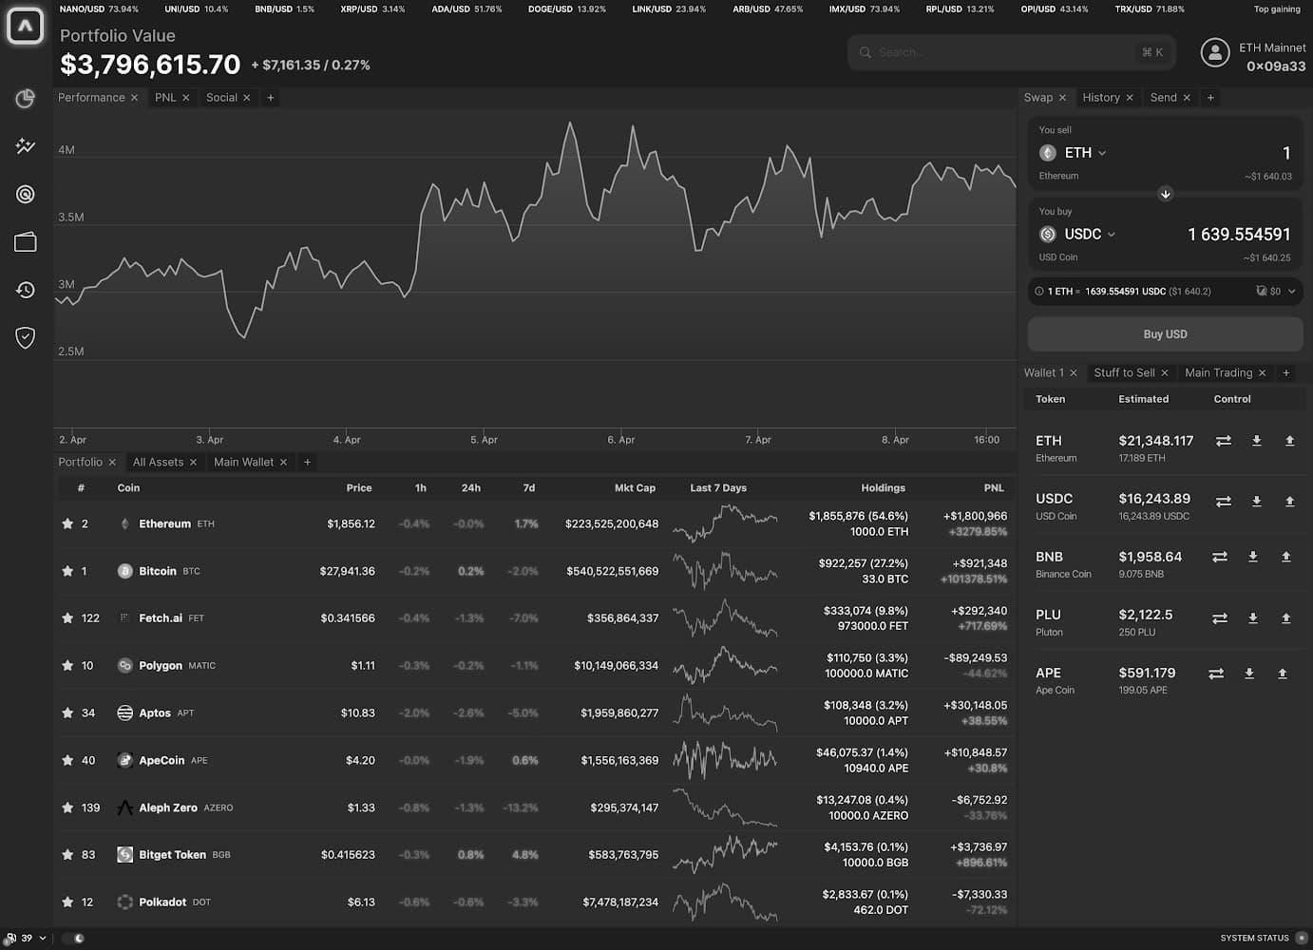Click the download icon in USDC wallet row

tap(1257, 501)
